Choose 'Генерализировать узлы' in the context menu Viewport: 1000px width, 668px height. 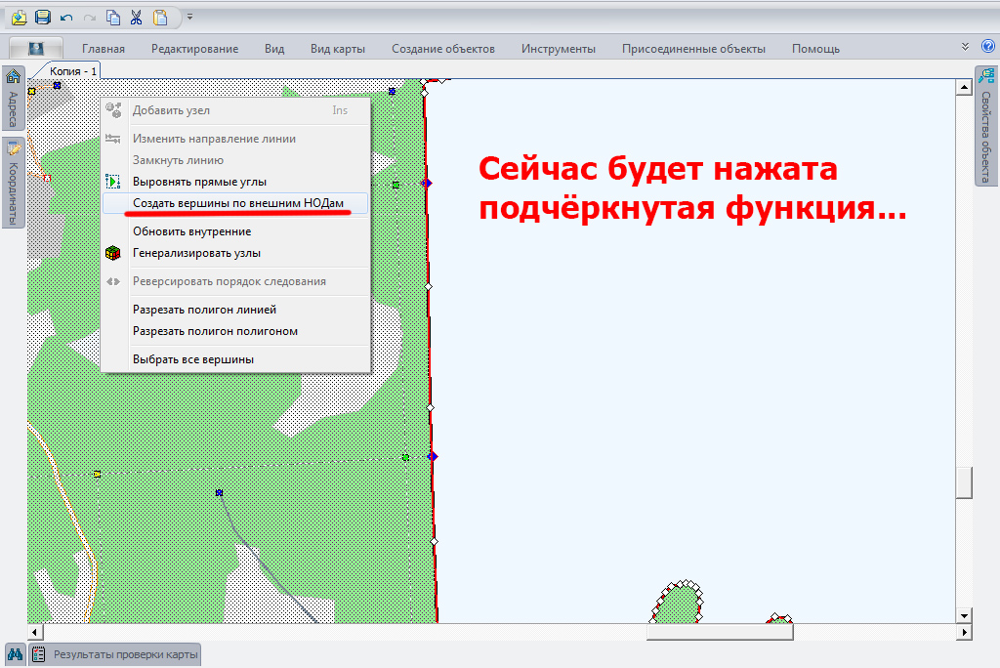tap(196, 253)
